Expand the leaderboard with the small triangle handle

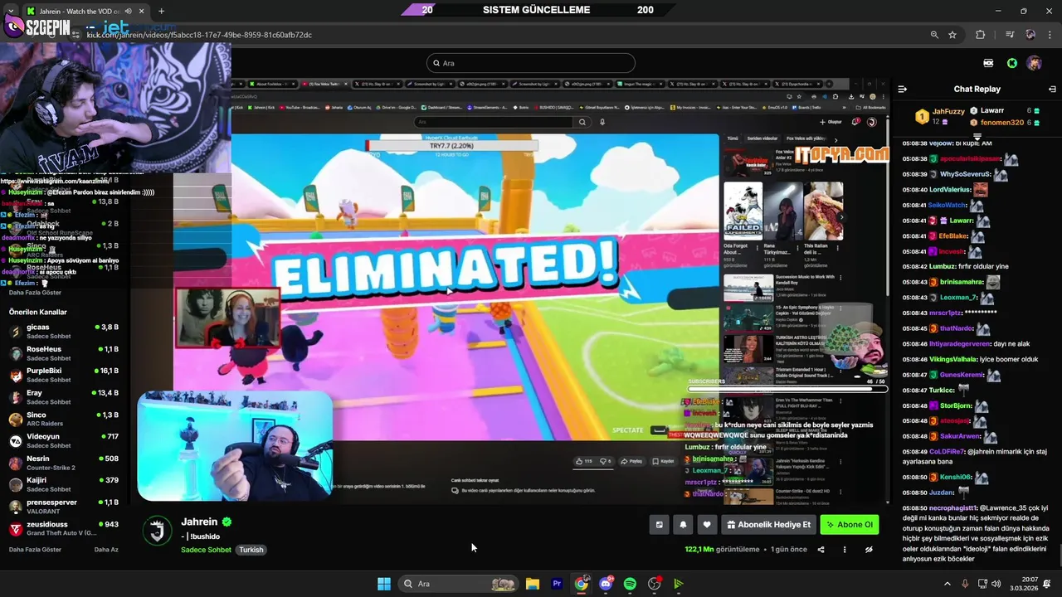977,136
